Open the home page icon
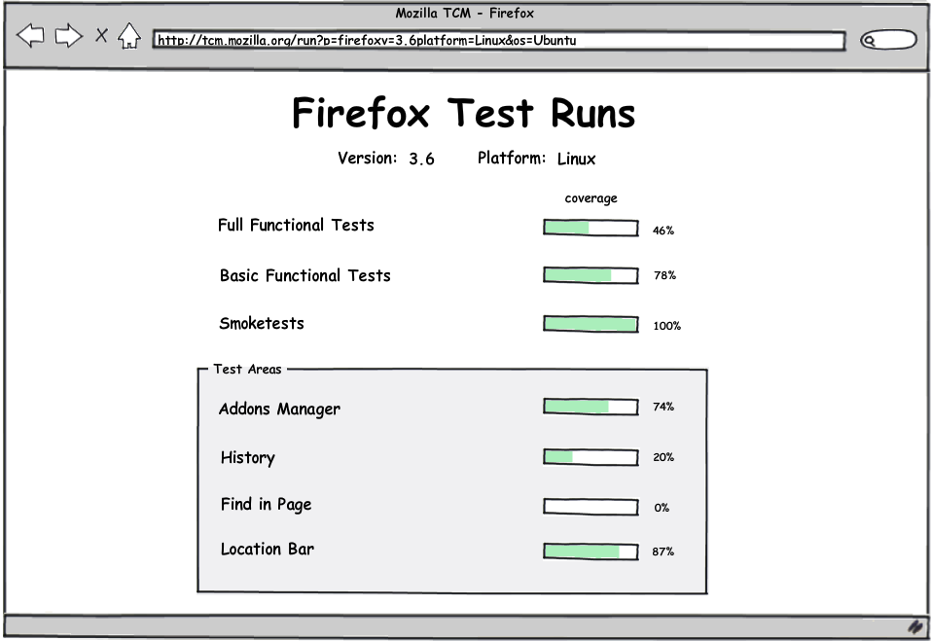This screenshot has height=641, width=931. pos(128,36)
